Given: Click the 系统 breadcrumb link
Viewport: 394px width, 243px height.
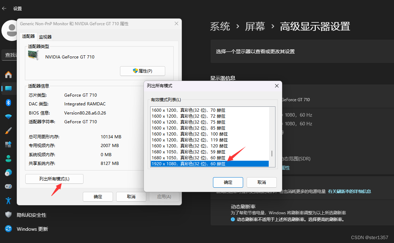Looking at the screenshot, I should 220,27.
